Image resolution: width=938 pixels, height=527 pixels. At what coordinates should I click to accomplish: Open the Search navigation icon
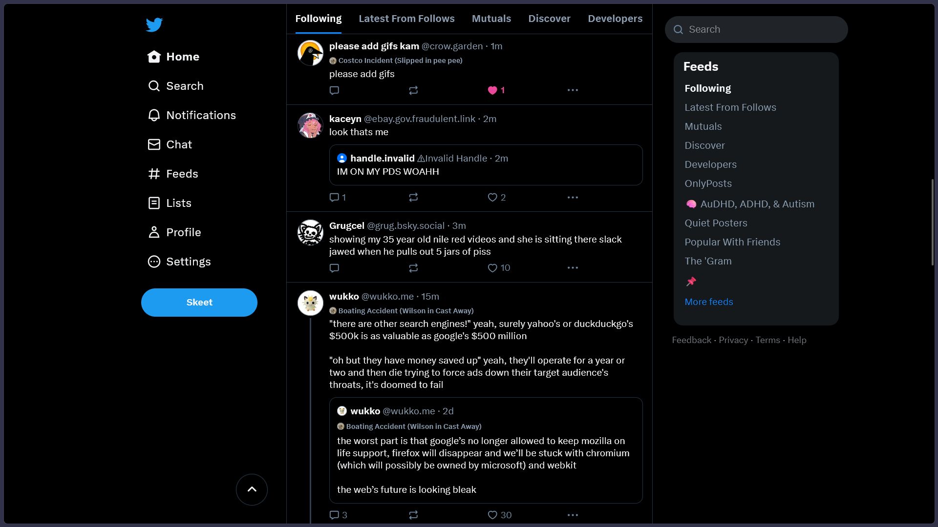[x=153, y=85]
